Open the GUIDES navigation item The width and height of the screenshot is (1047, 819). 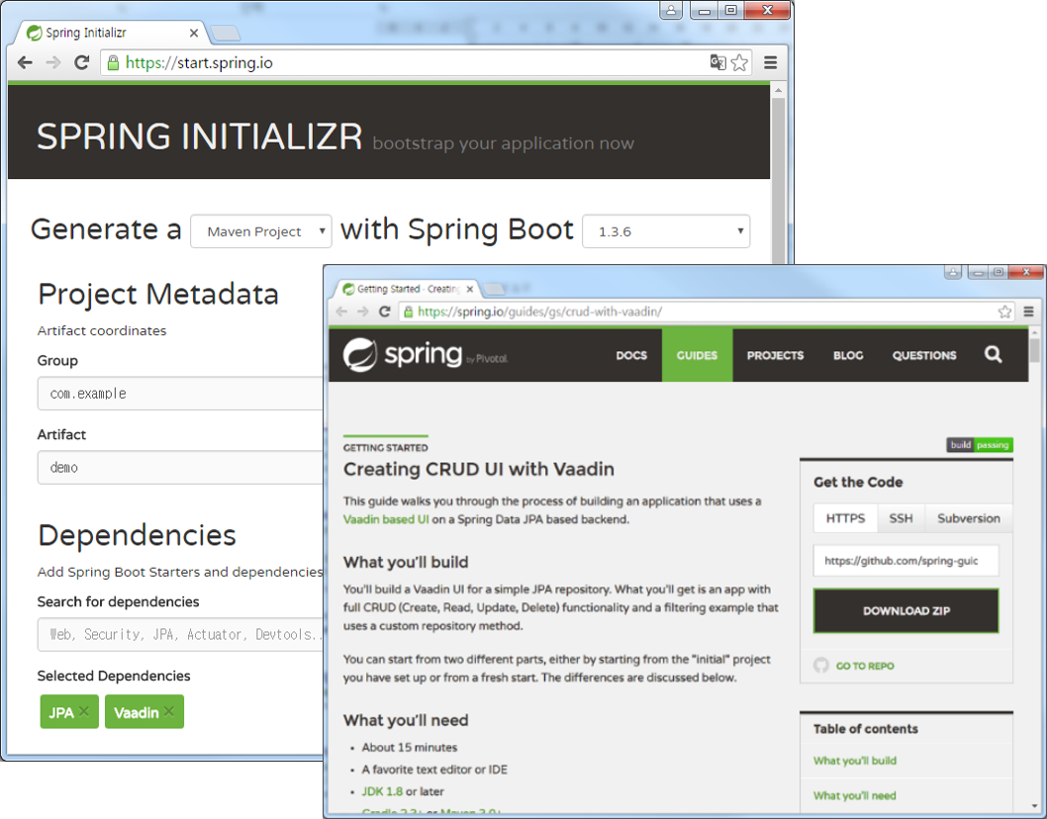click(697, 355)
